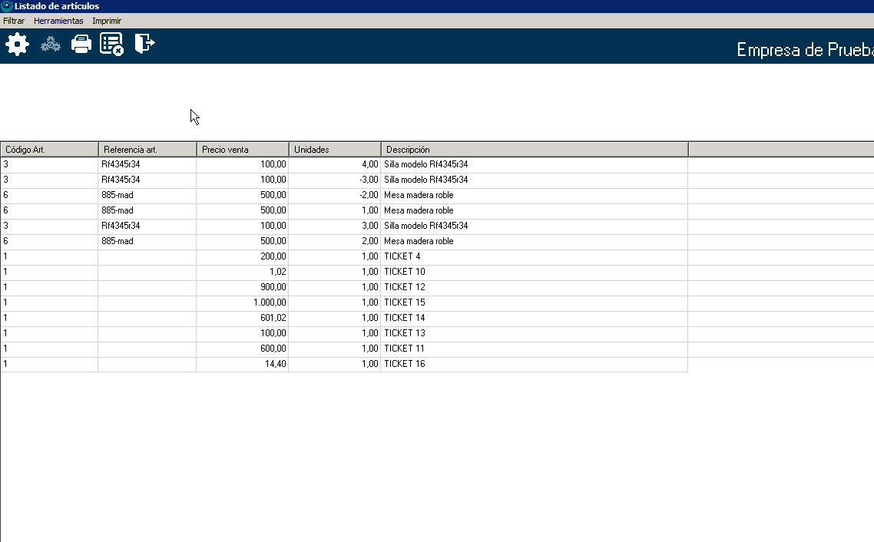Open the Imprimir menu
The height and width of the screenshot is (542, 874).
tap(107, 21)
